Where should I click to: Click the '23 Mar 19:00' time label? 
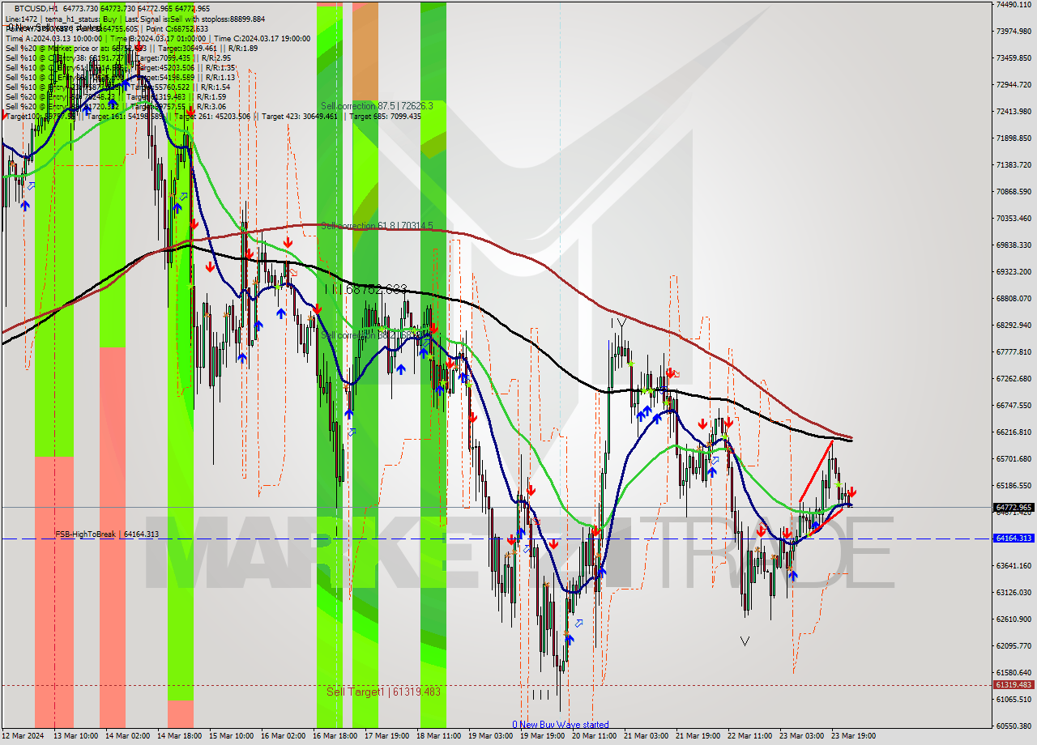click(854, 736)
